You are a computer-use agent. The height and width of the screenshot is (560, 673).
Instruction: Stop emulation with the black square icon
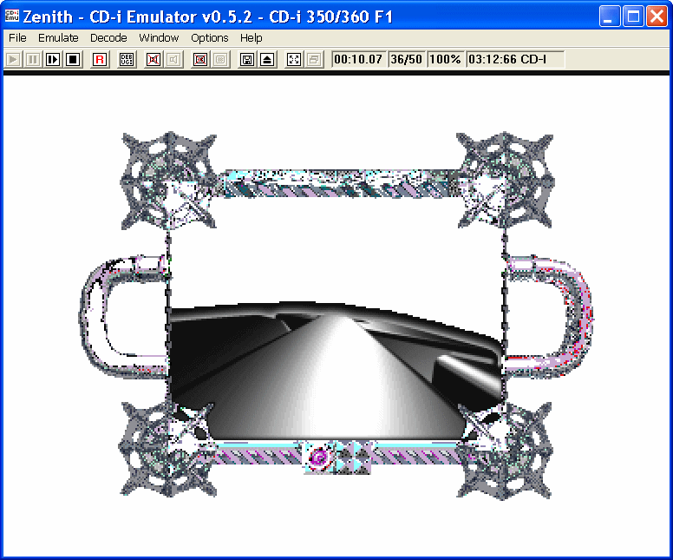tap(73, 60)
